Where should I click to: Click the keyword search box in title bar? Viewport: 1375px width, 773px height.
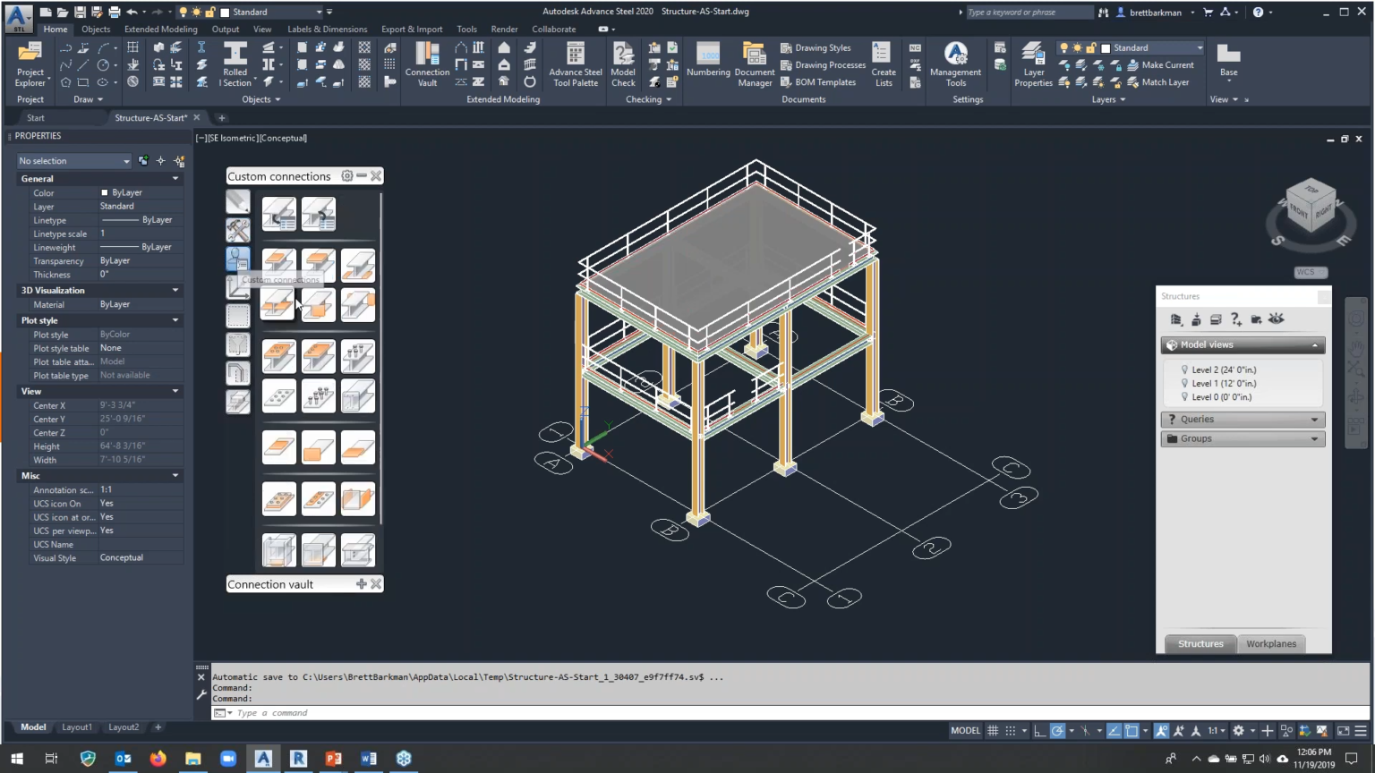coord(1029,13)
